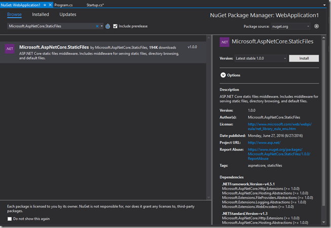
Task: Close the NuGet: WebApplication1 tab
Action: (x=50, y=5)
